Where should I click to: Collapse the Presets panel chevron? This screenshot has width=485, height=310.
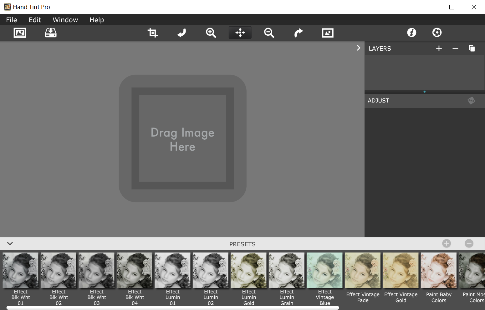(x=10, y=243)
